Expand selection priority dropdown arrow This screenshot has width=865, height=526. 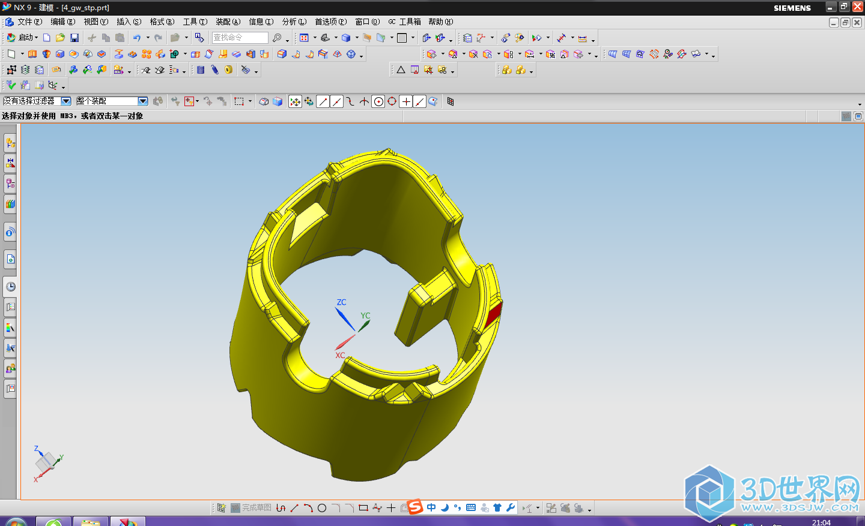pyautogui.click(x=197, y=101)
